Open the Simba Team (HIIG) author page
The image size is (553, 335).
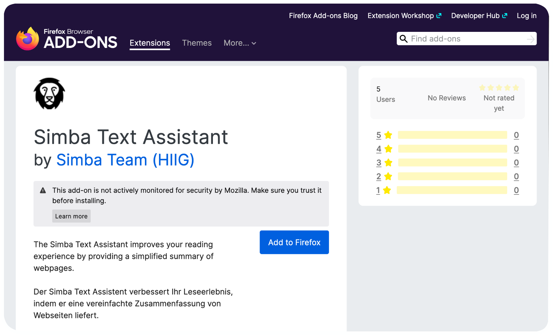point(125,160)
